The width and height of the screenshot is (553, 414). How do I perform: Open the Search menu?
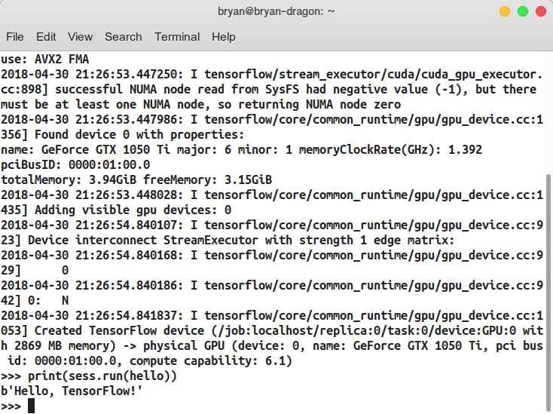coord(123,36)
